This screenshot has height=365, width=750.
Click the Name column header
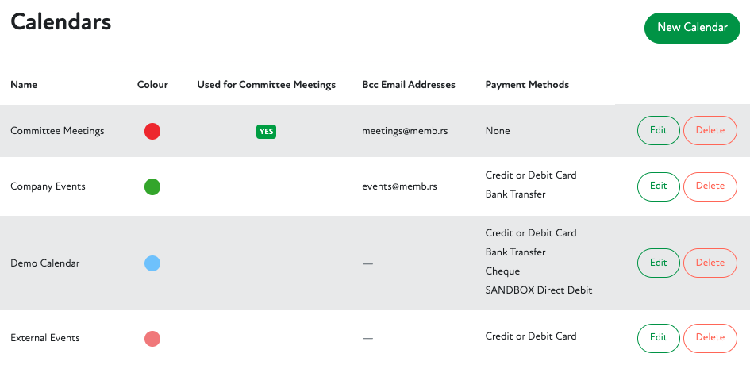pos(24,85)
